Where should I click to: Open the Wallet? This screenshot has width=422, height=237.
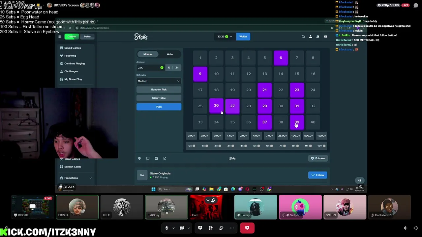(x=243, y=37)
